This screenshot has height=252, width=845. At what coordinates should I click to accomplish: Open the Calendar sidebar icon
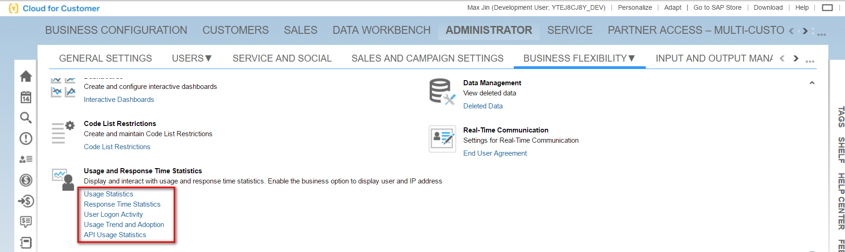tap(26, 97)
